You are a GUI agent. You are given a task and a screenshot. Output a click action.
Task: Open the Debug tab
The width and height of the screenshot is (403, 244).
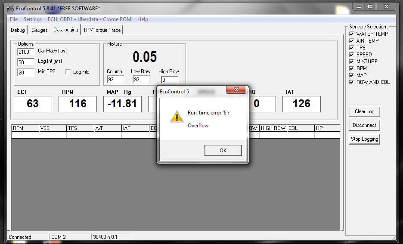[x=18, y=30]
